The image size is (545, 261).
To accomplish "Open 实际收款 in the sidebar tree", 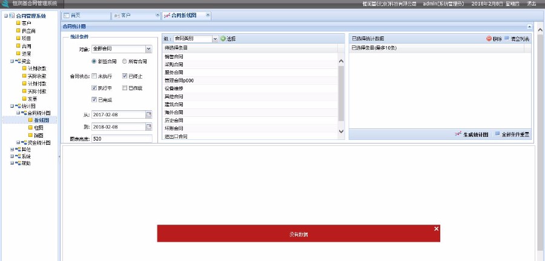I will (x=37, y=76).
